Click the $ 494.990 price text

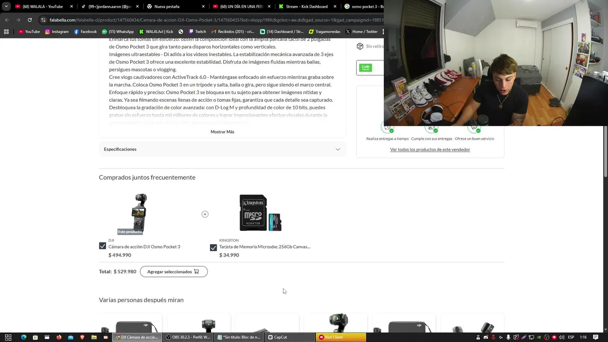pos(120,255)
